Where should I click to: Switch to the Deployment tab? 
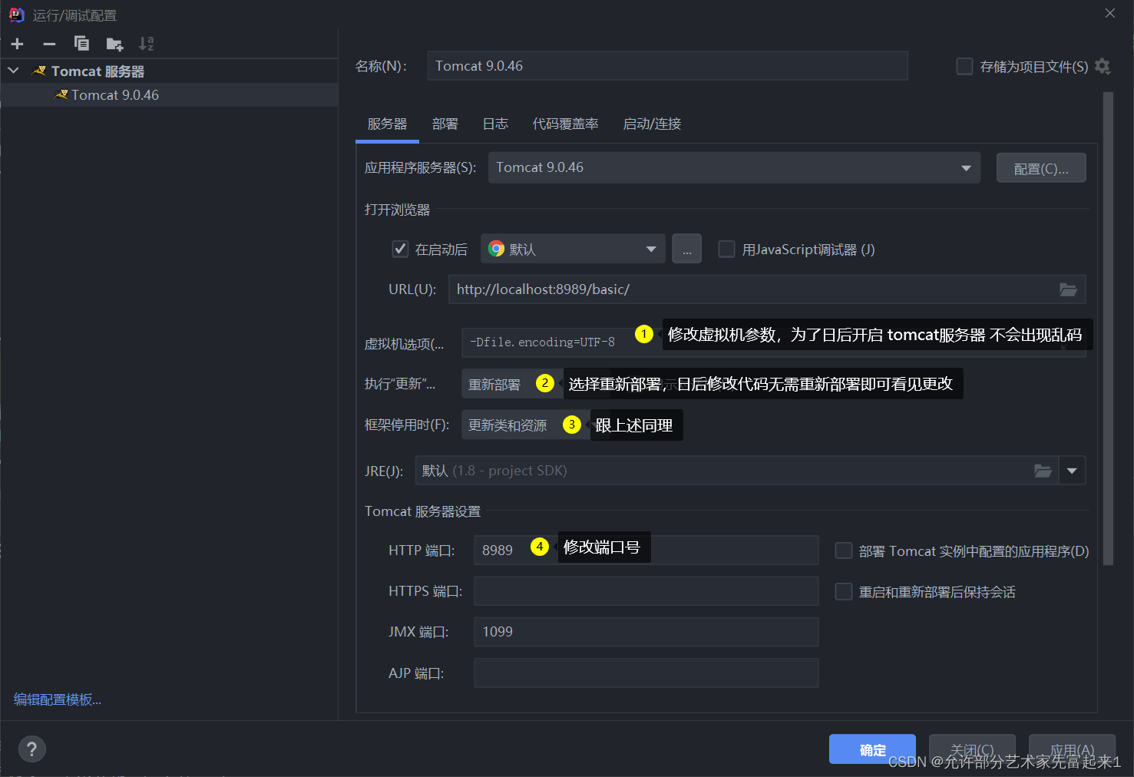tap(445, 124)
